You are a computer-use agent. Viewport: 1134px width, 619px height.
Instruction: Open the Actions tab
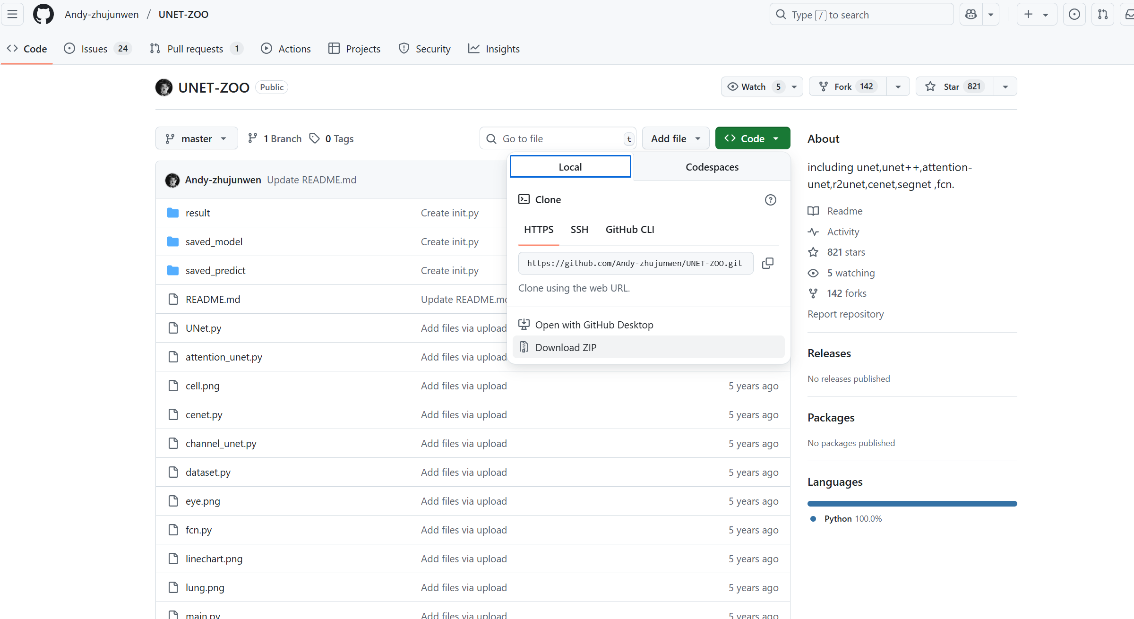(286, 49)
